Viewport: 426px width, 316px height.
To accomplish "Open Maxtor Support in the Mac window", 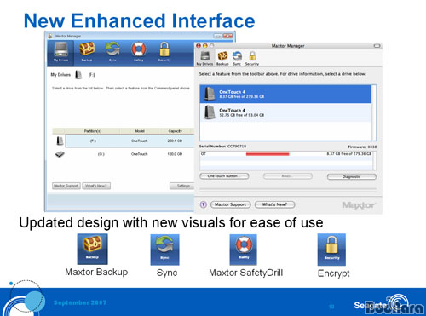I will 230,204.
